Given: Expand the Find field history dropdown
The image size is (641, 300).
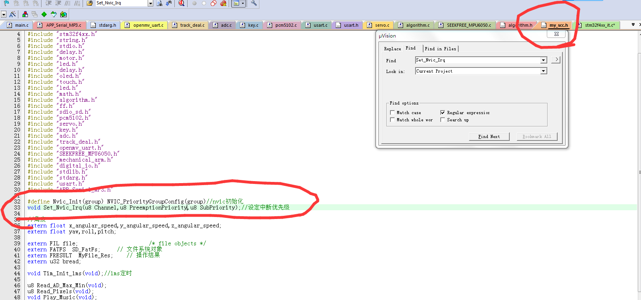Looking at the screenshot, I should [543, 60].
